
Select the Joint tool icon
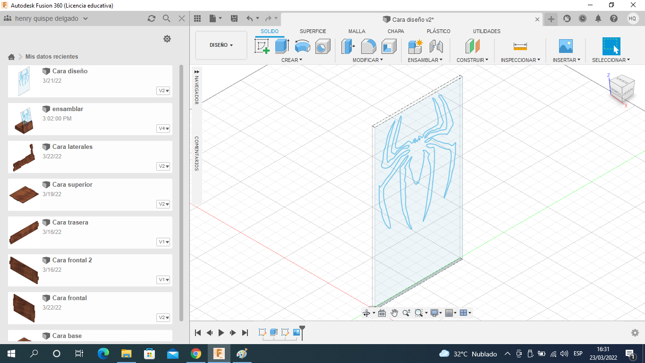(436, 46)
